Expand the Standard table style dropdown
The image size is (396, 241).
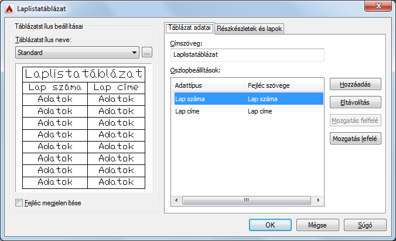(77, 53)
